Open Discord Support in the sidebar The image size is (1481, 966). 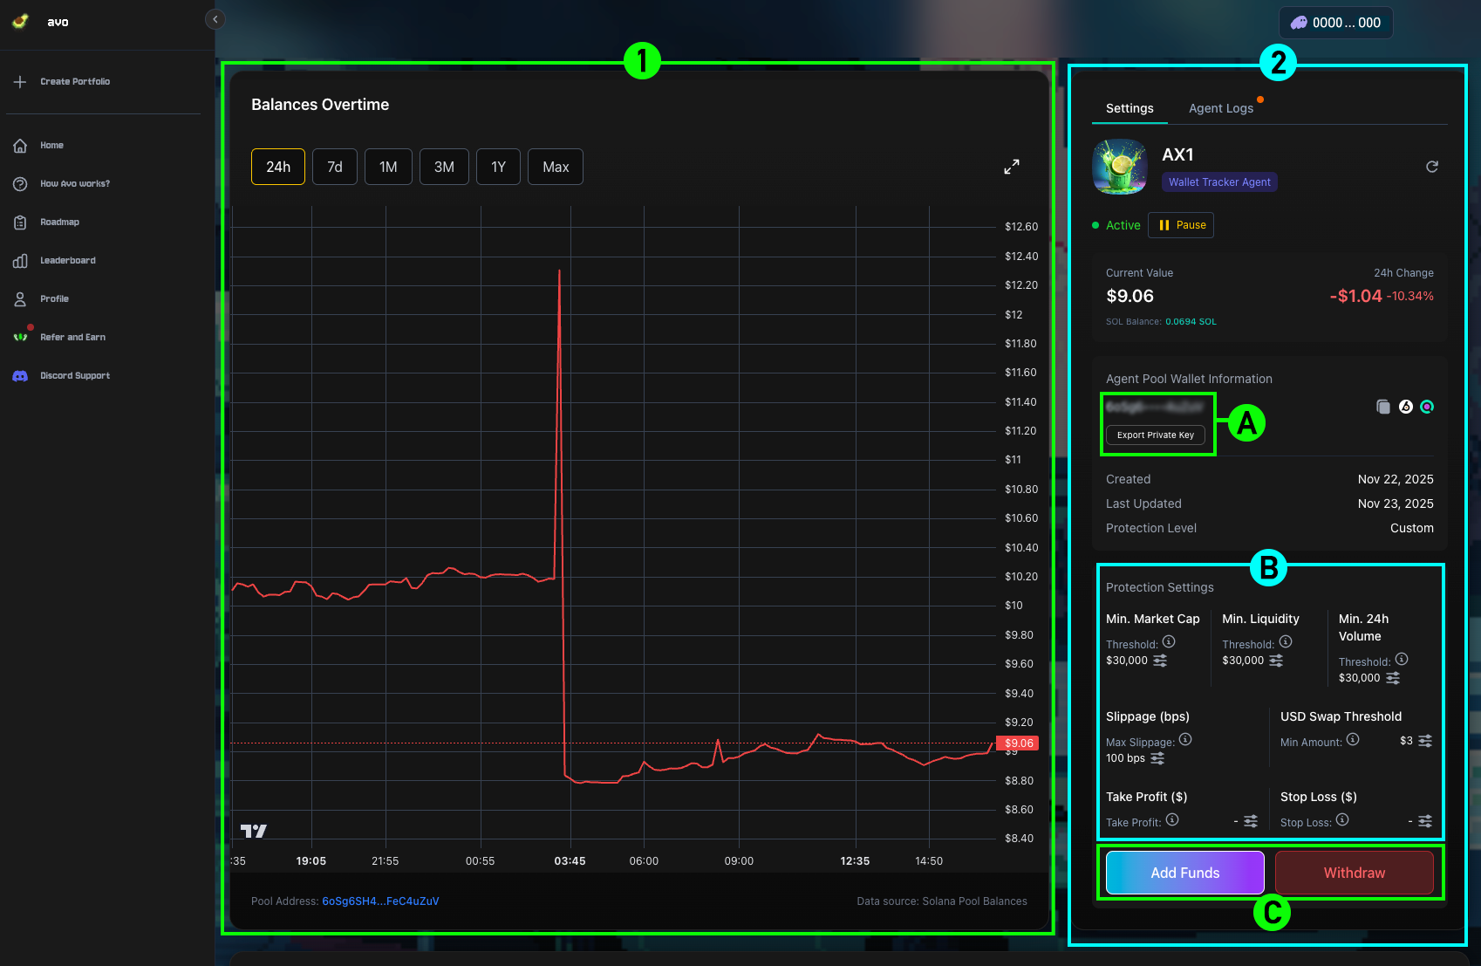pyautogui.click(x=74, y=376)
